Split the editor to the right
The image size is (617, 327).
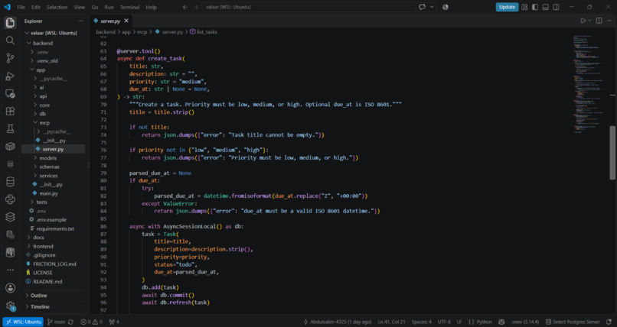click(x=599, y=21)
